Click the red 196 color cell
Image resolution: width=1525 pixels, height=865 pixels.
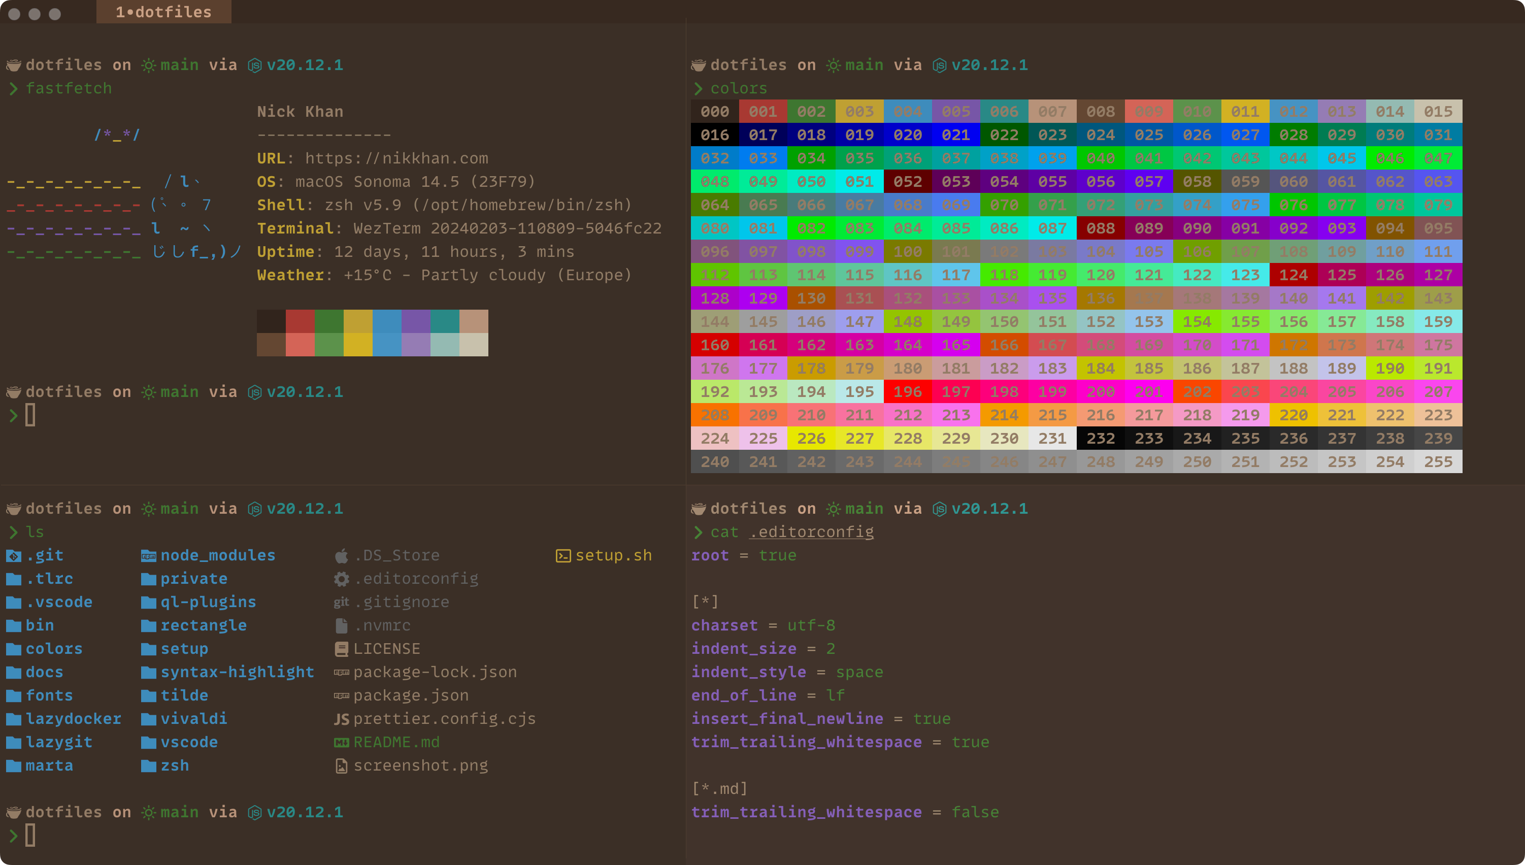point(907,392)
